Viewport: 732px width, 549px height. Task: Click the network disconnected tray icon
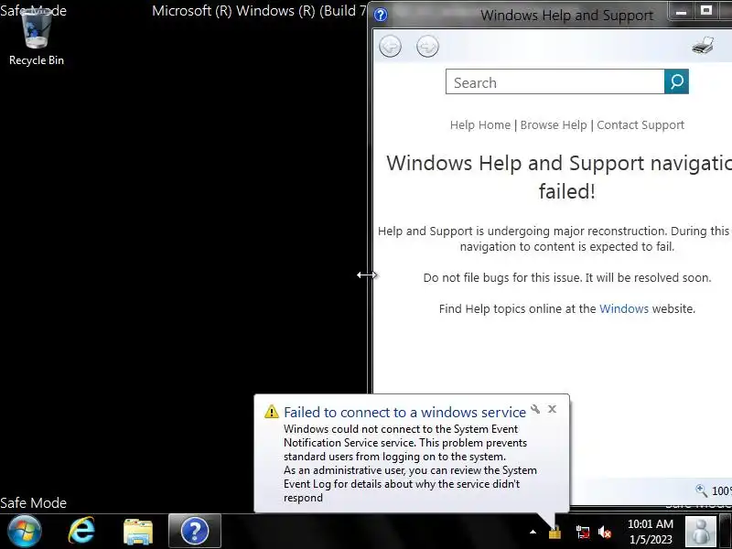[x=582, y=533]
